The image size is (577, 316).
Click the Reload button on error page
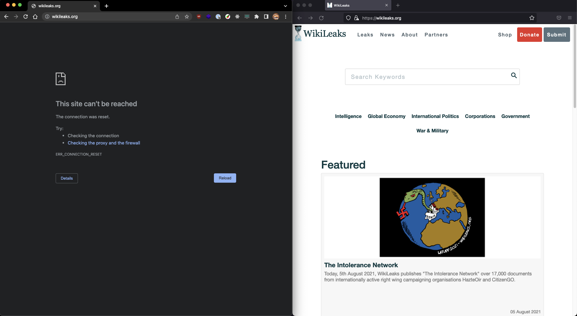click(x=225, y=178)
